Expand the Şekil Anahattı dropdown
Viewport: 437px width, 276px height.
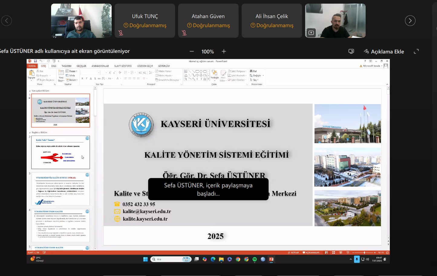237,76
